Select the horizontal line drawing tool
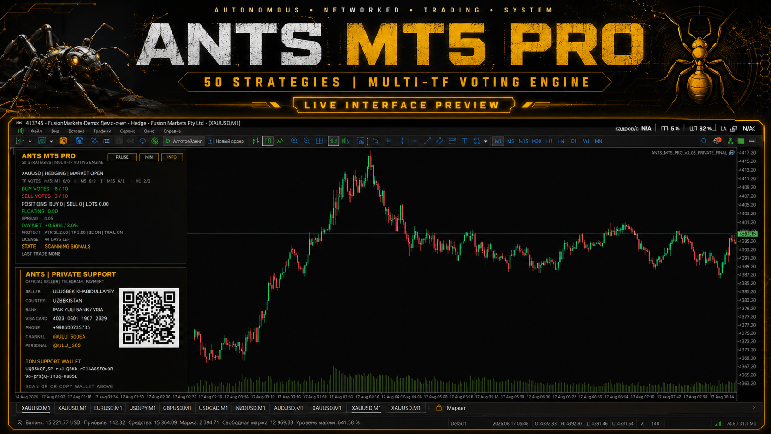Image resolution: width=771 pixels, height=434 pixels. coord(415,141)
